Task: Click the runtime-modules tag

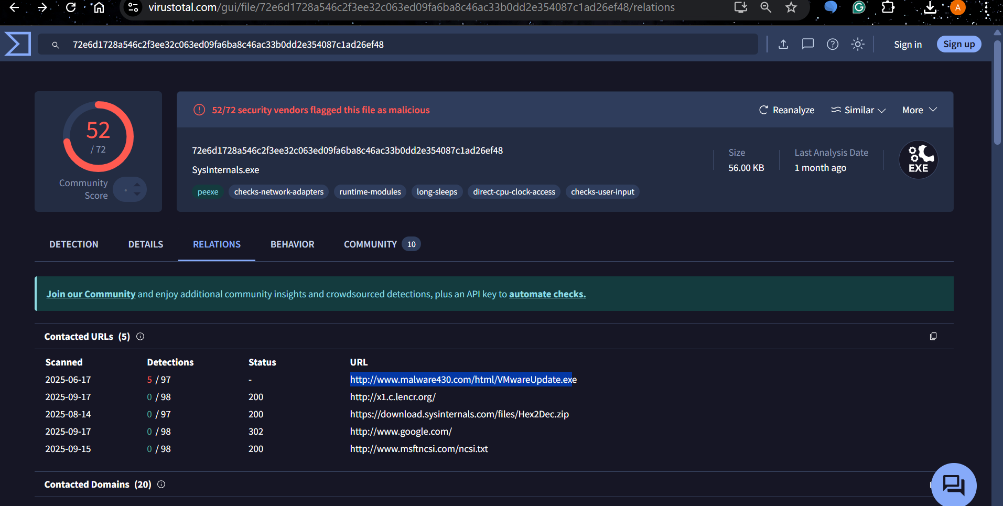Action: pyautogui.click(x=370, y=192)
